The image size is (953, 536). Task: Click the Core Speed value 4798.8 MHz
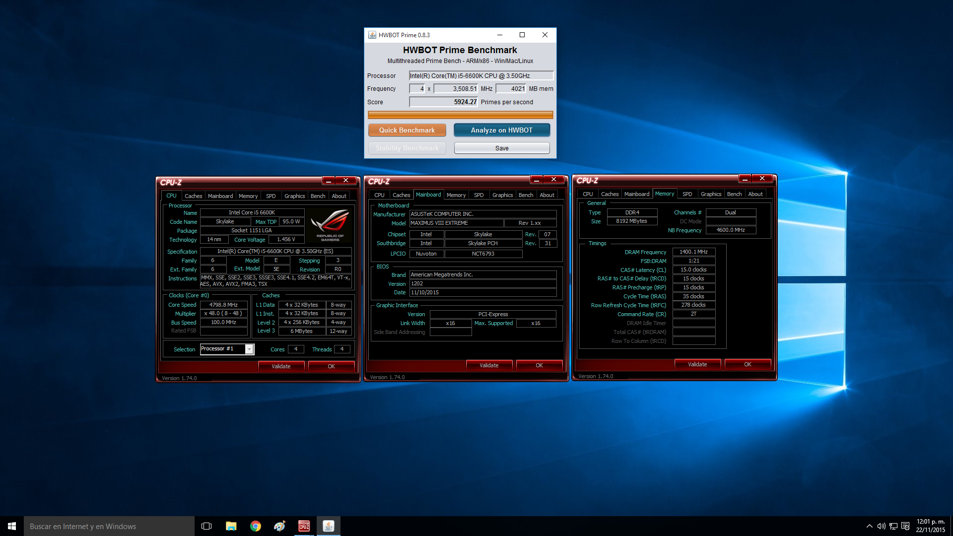(224, 305)
